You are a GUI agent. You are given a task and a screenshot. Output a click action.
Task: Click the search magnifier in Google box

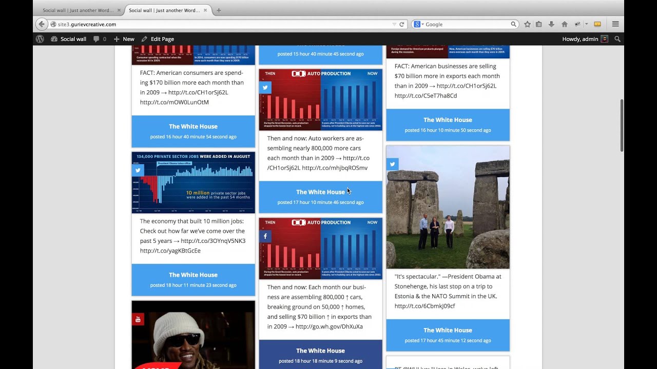tap(513, 24)
